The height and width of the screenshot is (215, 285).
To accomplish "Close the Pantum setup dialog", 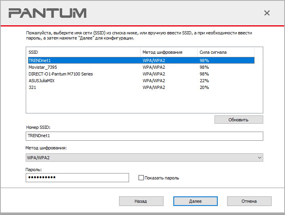I will point(267,13).
